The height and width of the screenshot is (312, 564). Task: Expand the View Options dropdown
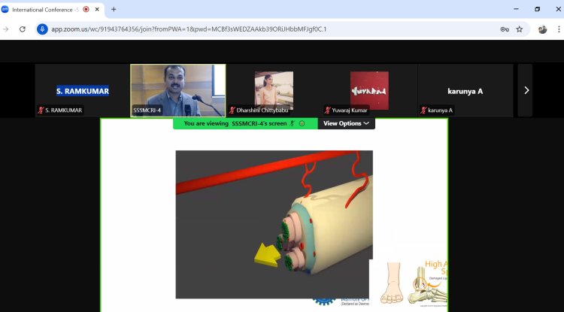click(346, 123)
